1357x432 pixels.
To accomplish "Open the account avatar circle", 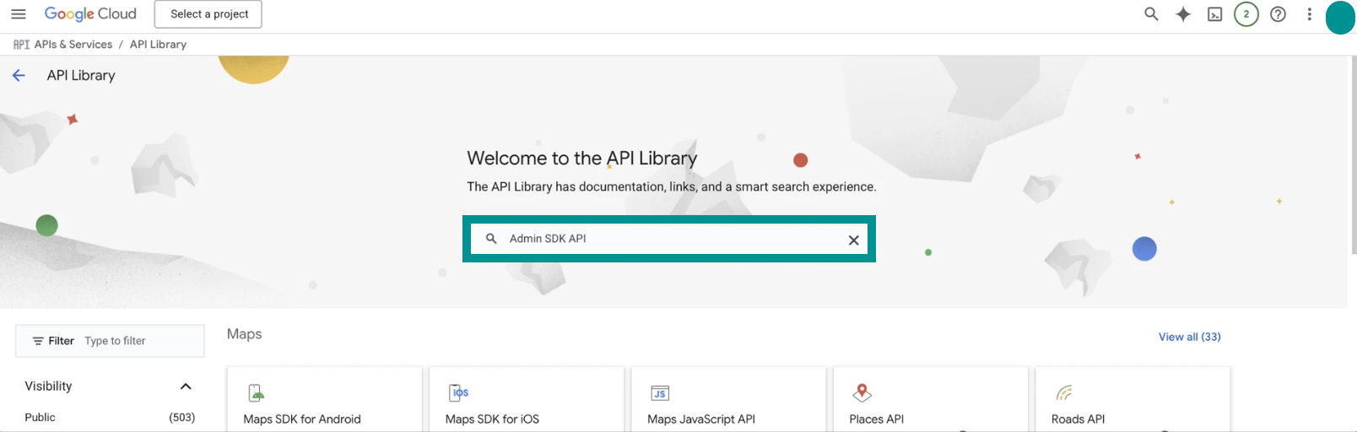I will (x=1340, y=17).
